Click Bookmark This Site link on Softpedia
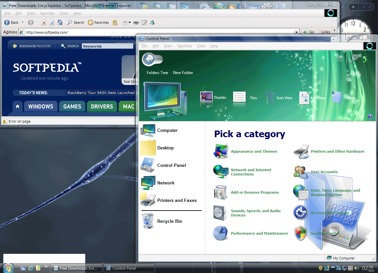The image size is (378, 273). tap(32, 46)
